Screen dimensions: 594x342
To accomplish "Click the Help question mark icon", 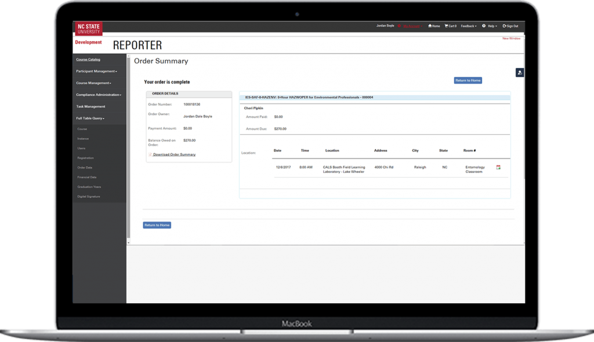I will (x=484, y=26).
